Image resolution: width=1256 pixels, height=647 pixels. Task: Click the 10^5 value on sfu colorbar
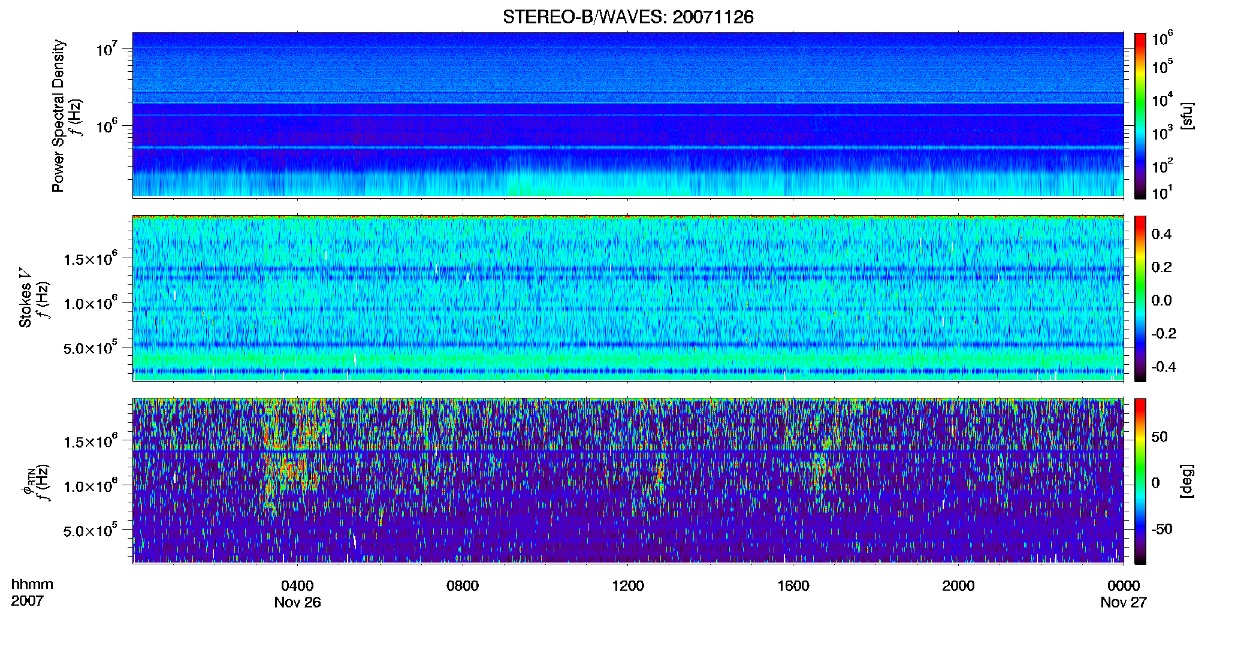(1163, 67)
